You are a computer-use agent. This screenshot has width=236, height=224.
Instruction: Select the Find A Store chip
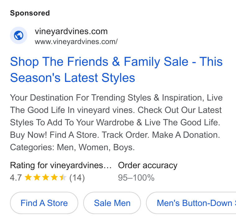coord(44,203)
